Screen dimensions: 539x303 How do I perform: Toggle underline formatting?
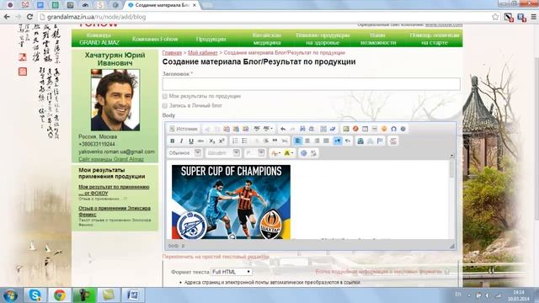(x=191, y=141)
